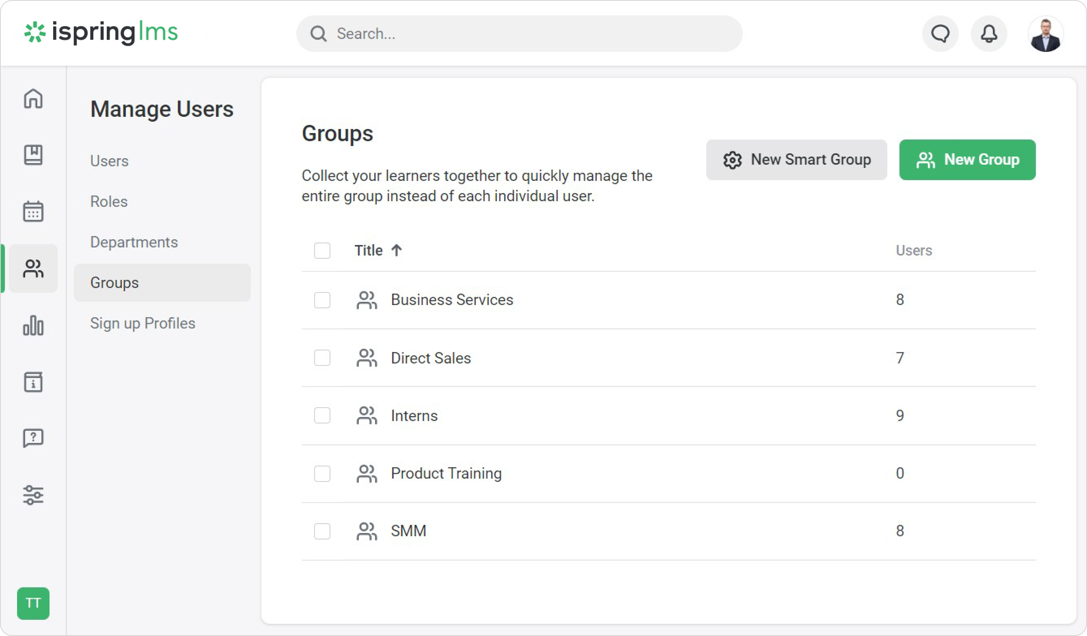Screen dimensions: 1087x636
Task: Open the settings sliders icon
Action: tap(33, 494)
